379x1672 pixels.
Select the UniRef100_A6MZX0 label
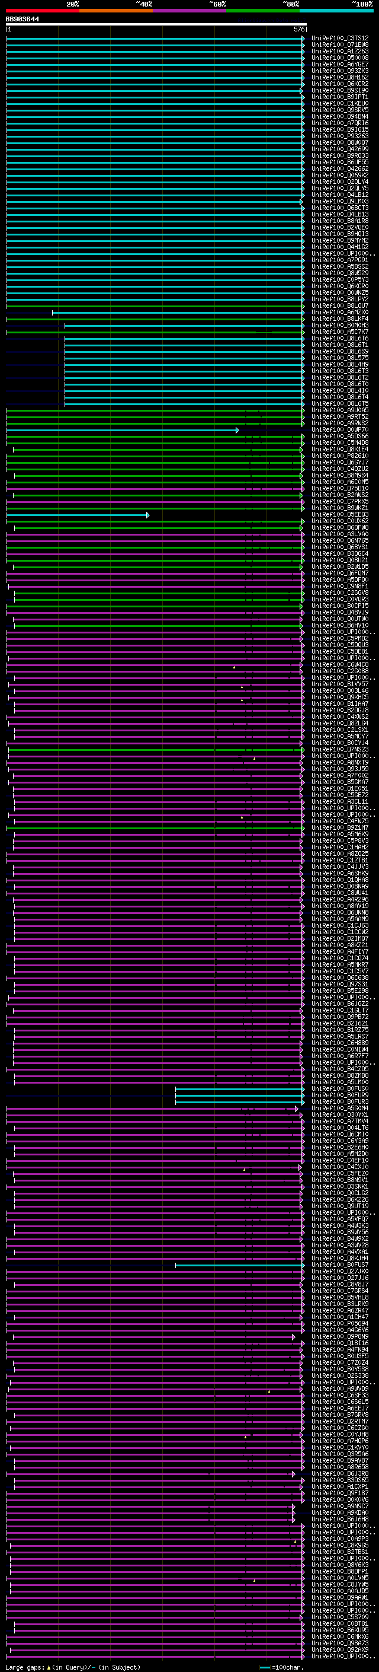coord(340,312)
